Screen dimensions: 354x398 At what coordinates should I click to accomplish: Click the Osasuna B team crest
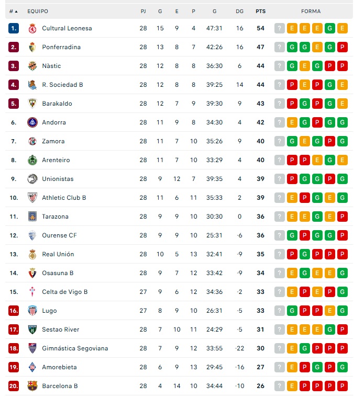[x=32, y=273]
